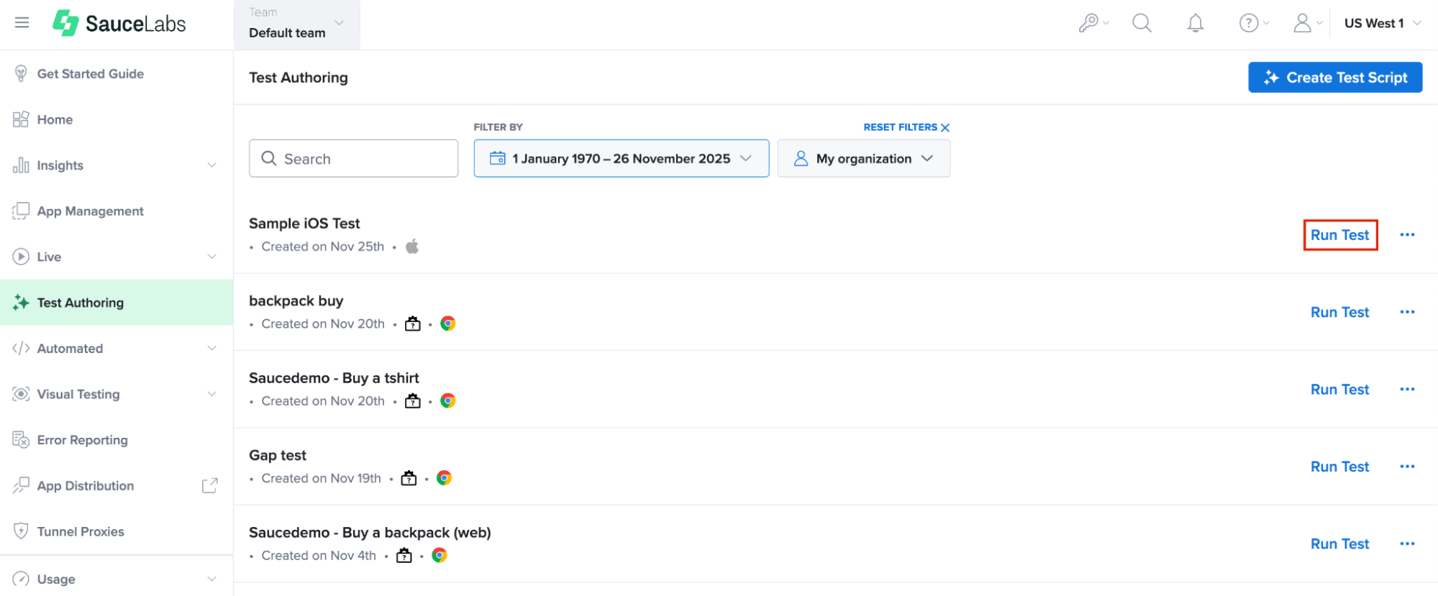
Task: Click the SauceLabs logo
Action: [x=119, y=23]
